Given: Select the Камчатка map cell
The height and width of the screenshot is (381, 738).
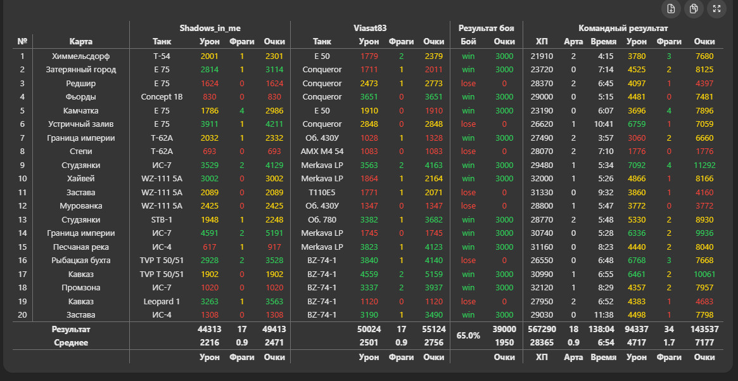Looking at the screenshot, I should [81, 111].
